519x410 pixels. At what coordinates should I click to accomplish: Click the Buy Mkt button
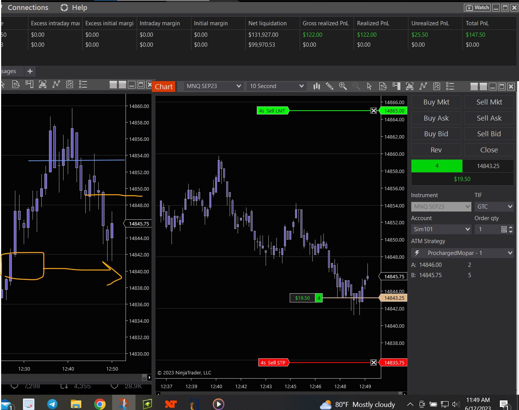coord(436,102)
